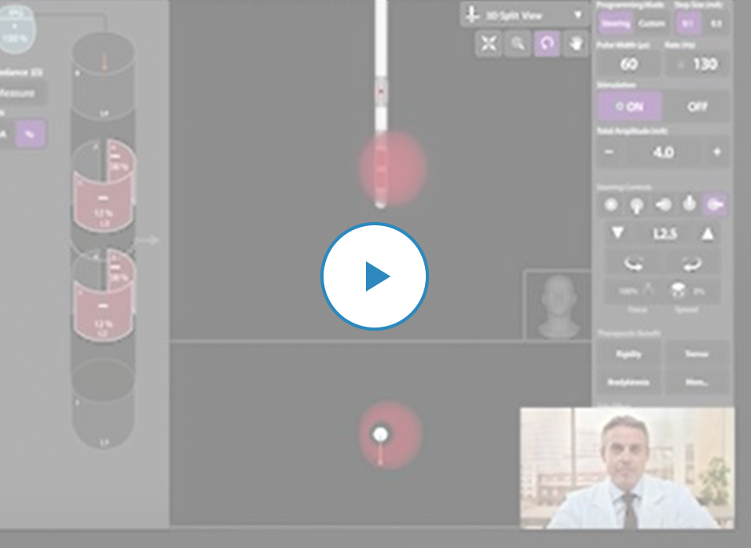Move stimulation level down with down arrow
Viewport: 751px width, 548px height.
click(618, 233)
